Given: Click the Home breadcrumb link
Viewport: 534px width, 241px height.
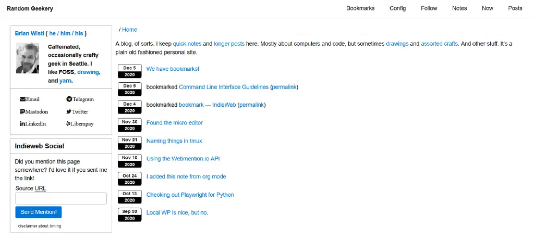Looking at the screenshot, I should pos(129,30).
